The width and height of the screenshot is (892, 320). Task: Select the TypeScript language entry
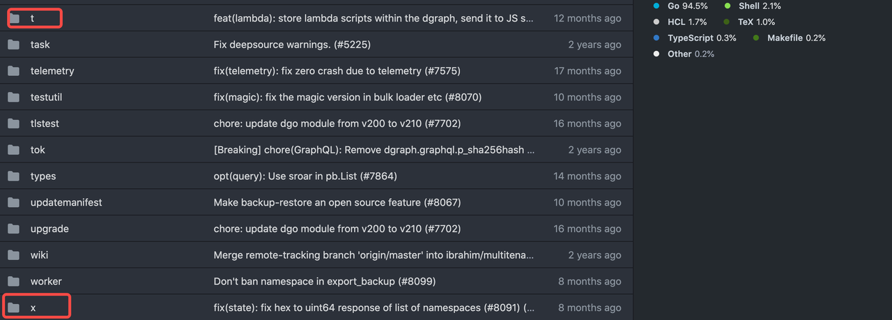pos(701,38)
